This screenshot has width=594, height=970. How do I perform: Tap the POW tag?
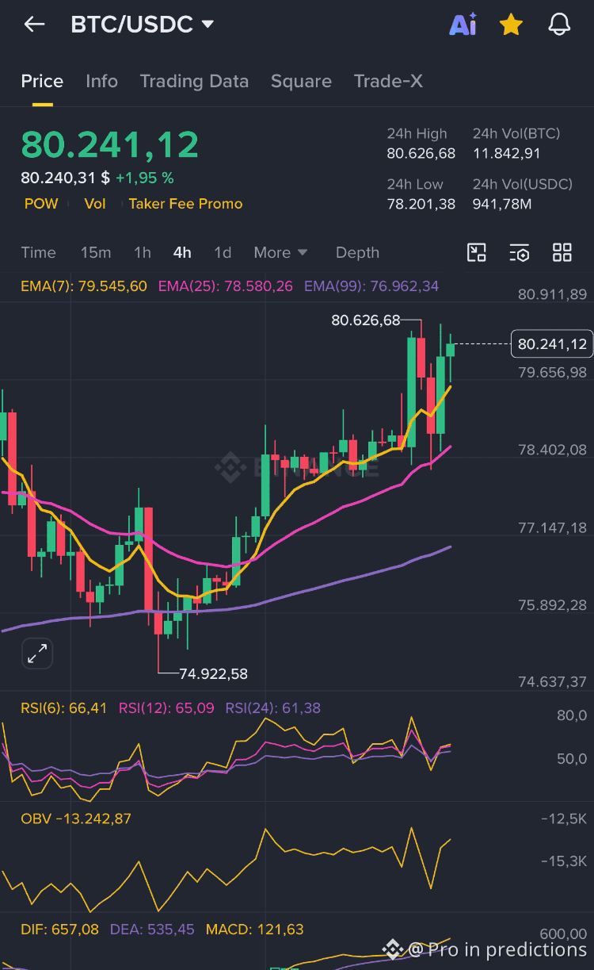[x=41, y=204]
